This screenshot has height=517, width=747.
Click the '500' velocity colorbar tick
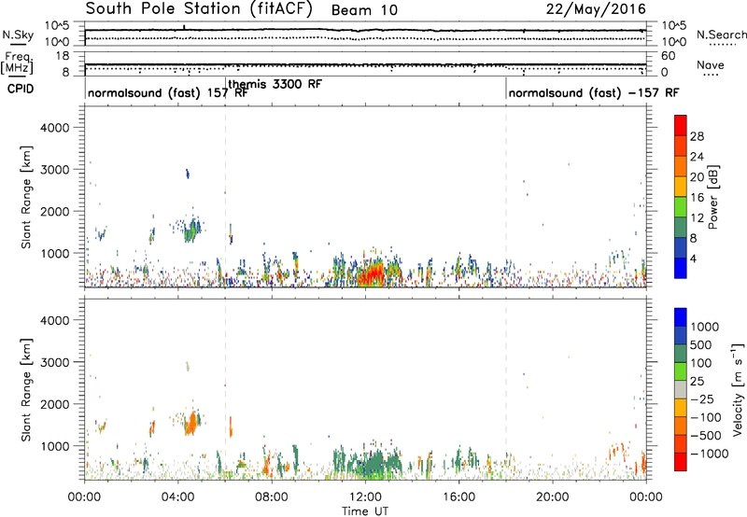(x=701, y=344)
